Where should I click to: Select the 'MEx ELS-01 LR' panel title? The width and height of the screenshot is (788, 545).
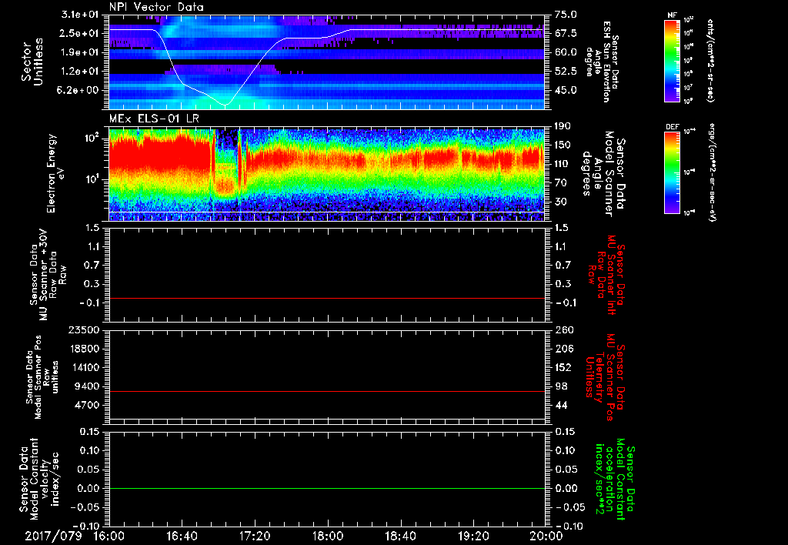154,119
